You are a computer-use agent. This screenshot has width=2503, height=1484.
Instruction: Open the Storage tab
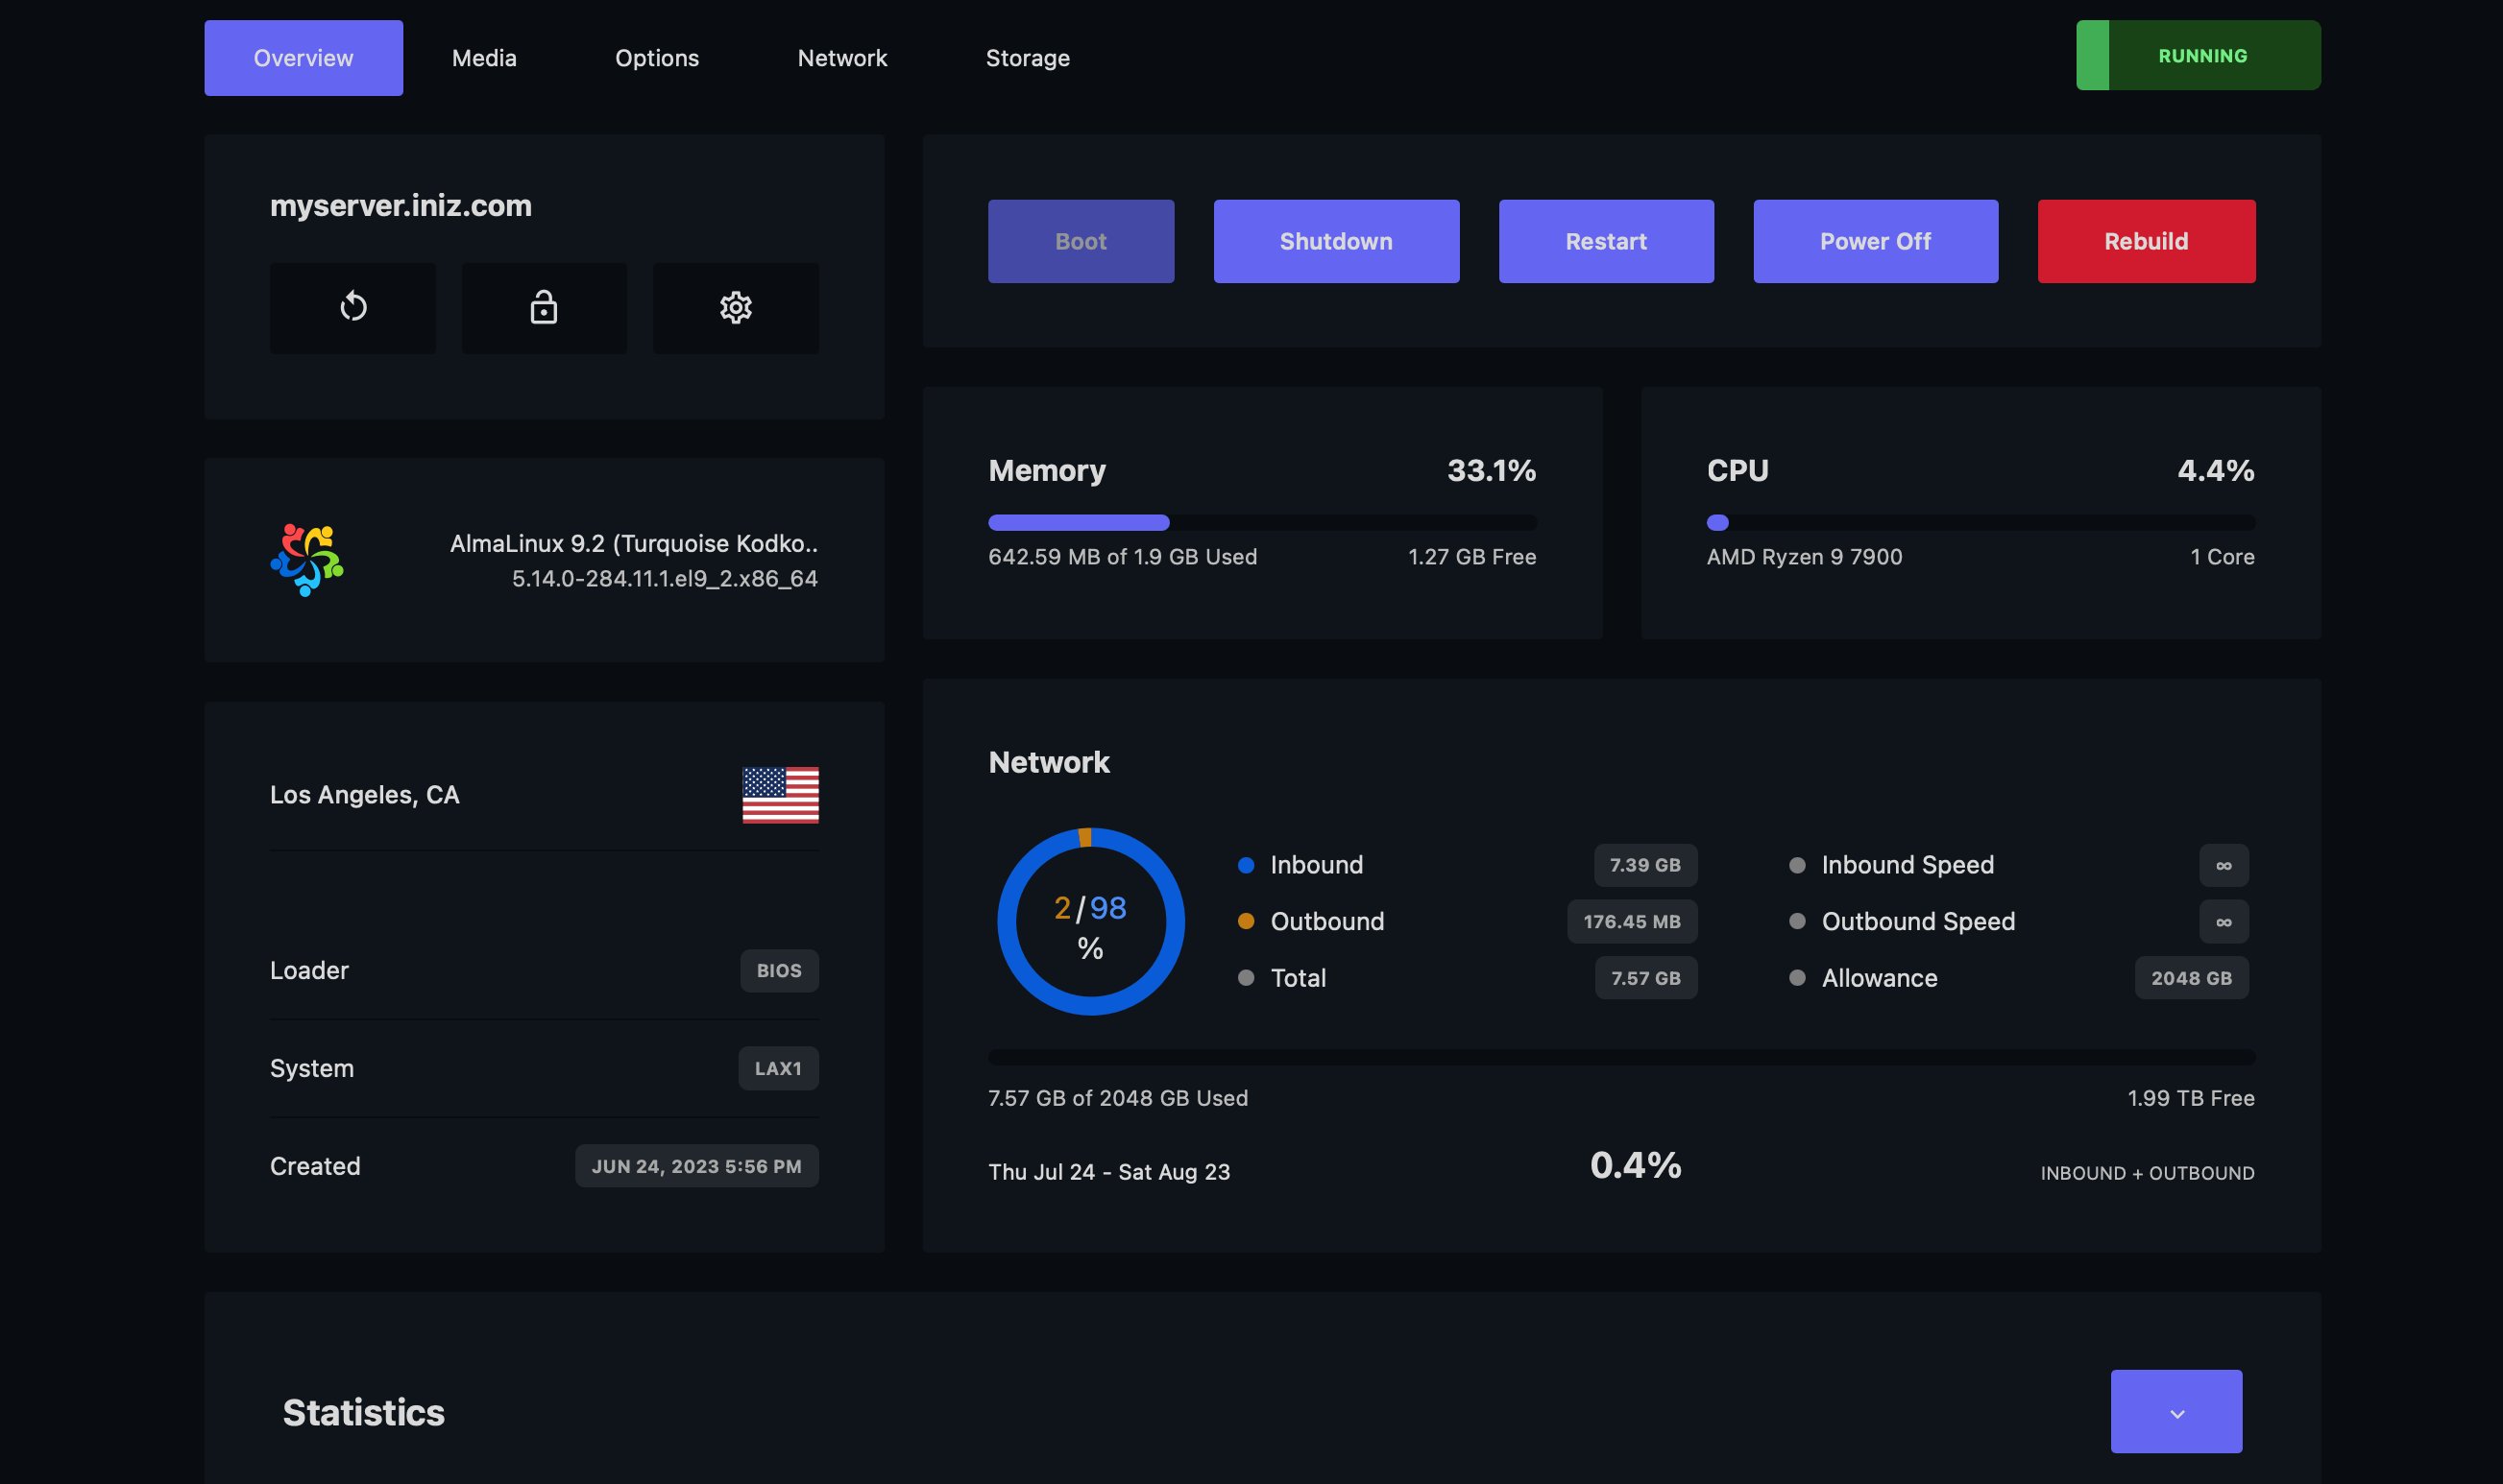(x=1028, y=57)
